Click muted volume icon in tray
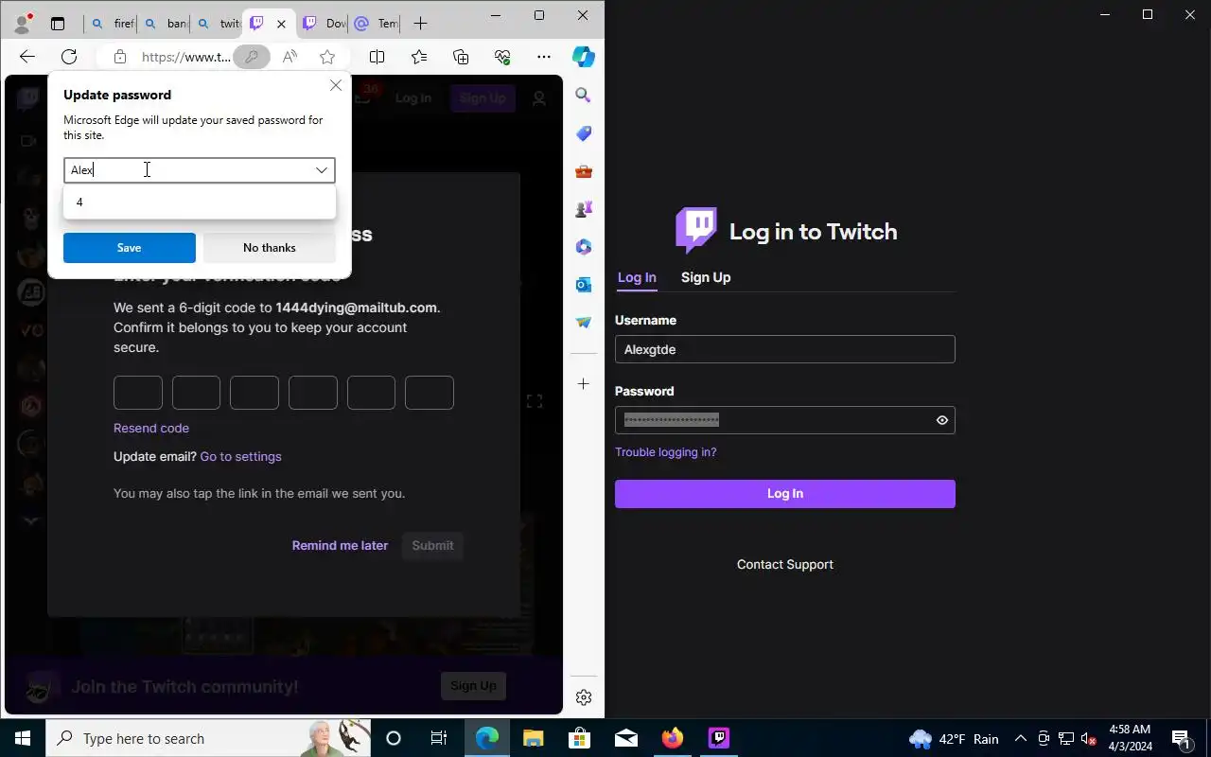Screen dimensions: 1211x757 [x=1089, y=738]
